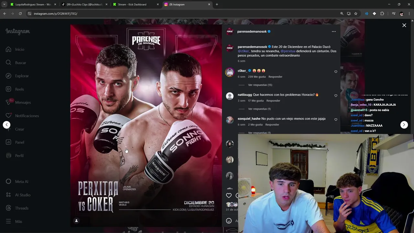Go to previous post arrow
Screen dimensions: 414x233
coord(6,125)
